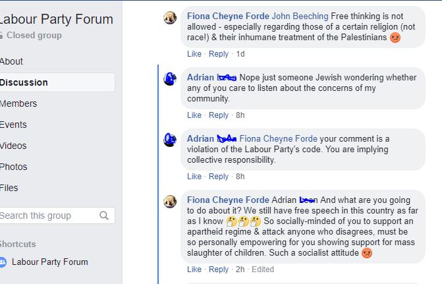
Task: Like Adrian's comment about Labour Party's code
Action: (x=194, y=176)
